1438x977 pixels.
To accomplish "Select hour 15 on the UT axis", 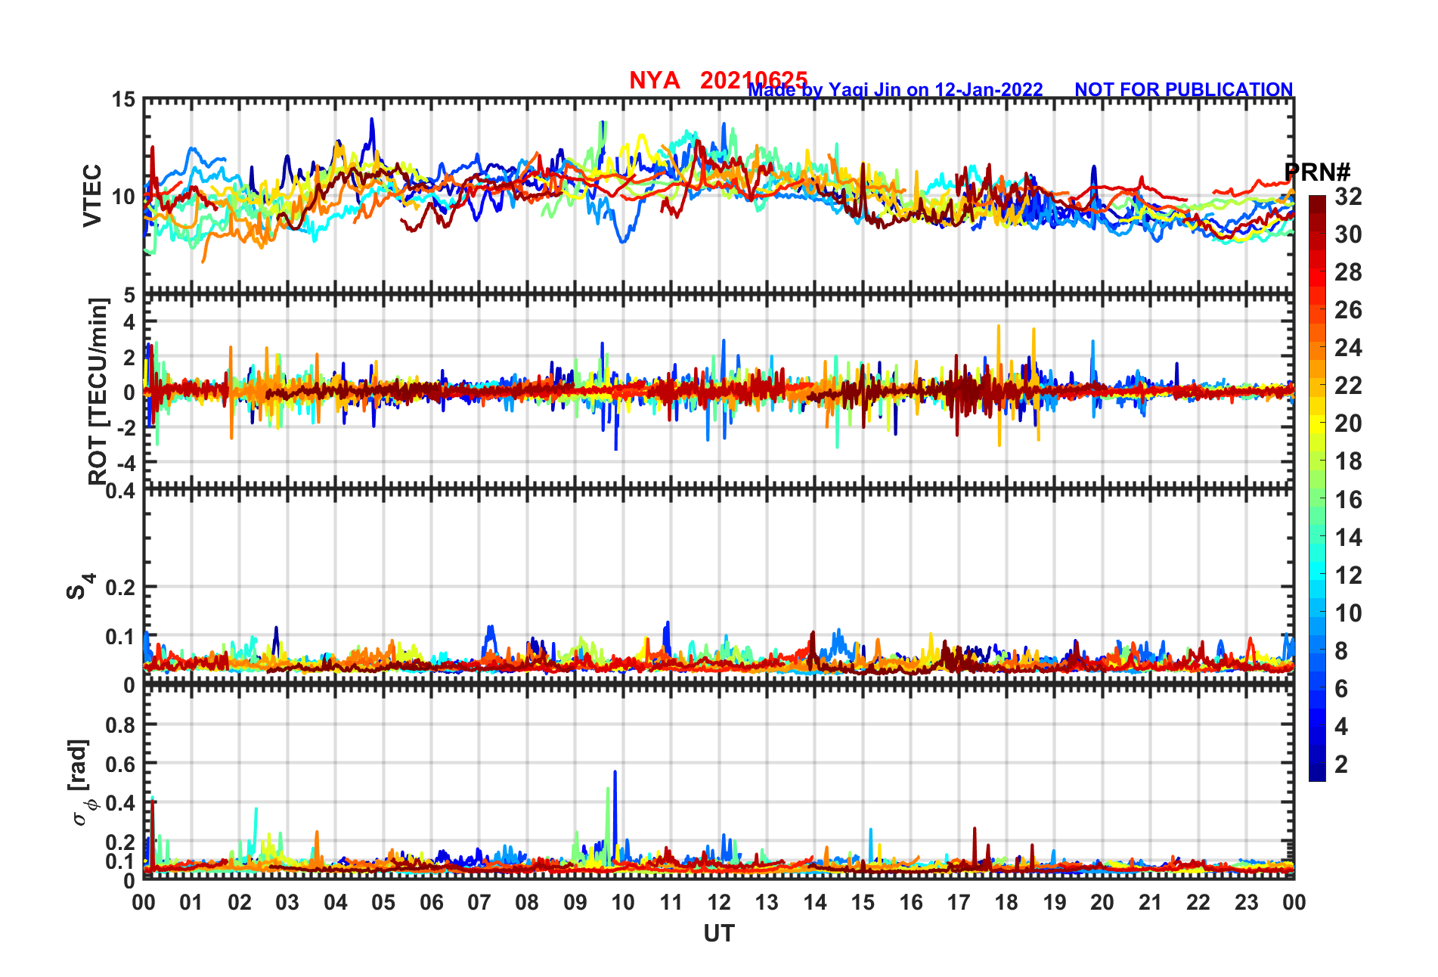I will point(863,902).
